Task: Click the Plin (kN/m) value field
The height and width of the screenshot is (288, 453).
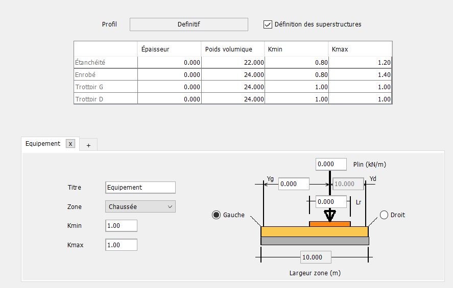Action: (x=331, y=164)
